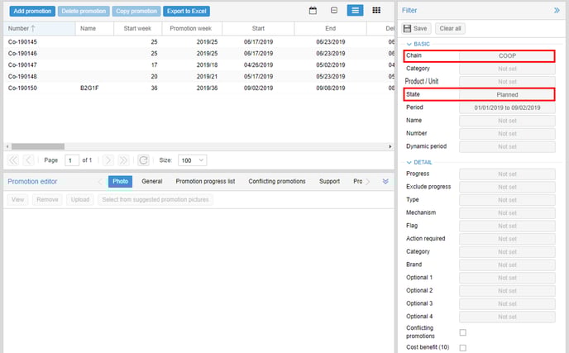The image size is (569, 353).
Task: Click the Name filter field
Action: [x=507, y=121]
